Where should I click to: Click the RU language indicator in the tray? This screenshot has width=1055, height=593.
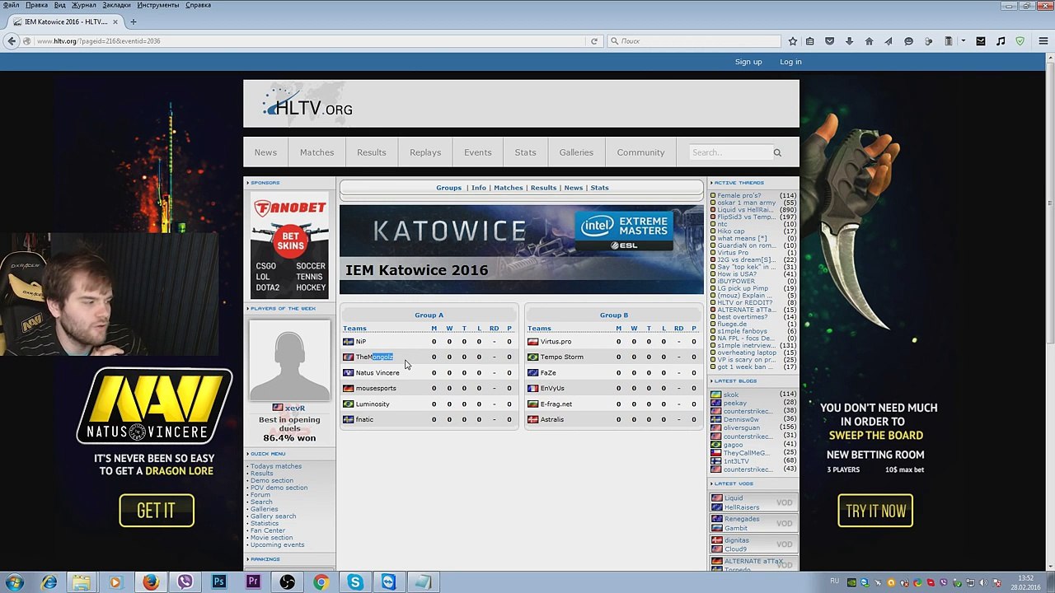pyautogui.click(x=835, y=580)
